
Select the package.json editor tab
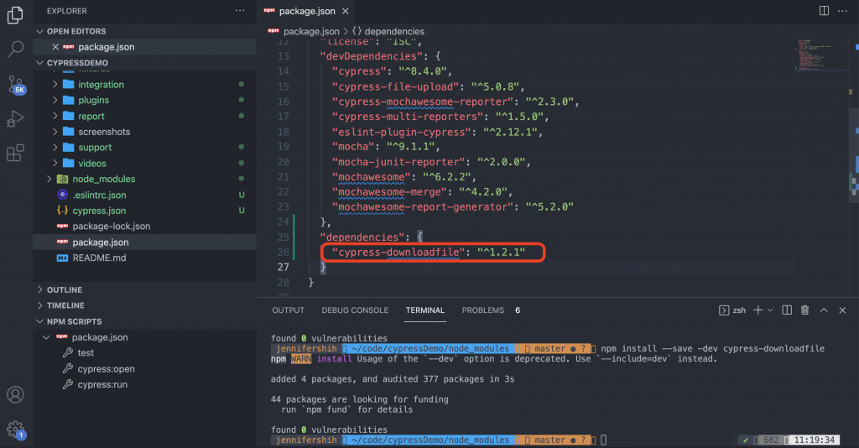point(307,11)
